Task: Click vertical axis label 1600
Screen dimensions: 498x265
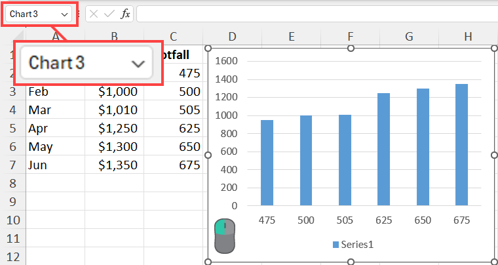Action: pyautogui.click(x=226, y=61)
